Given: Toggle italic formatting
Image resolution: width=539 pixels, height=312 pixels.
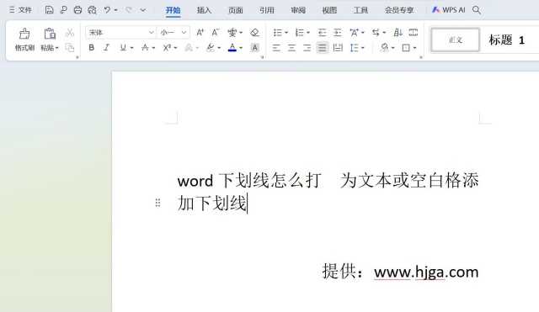Looking at the screenshot, I should coord(107,48).
